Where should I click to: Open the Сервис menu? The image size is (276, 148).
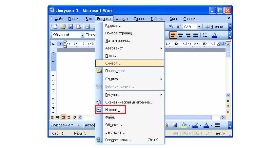pyautogui.click(x=139, y=19)
